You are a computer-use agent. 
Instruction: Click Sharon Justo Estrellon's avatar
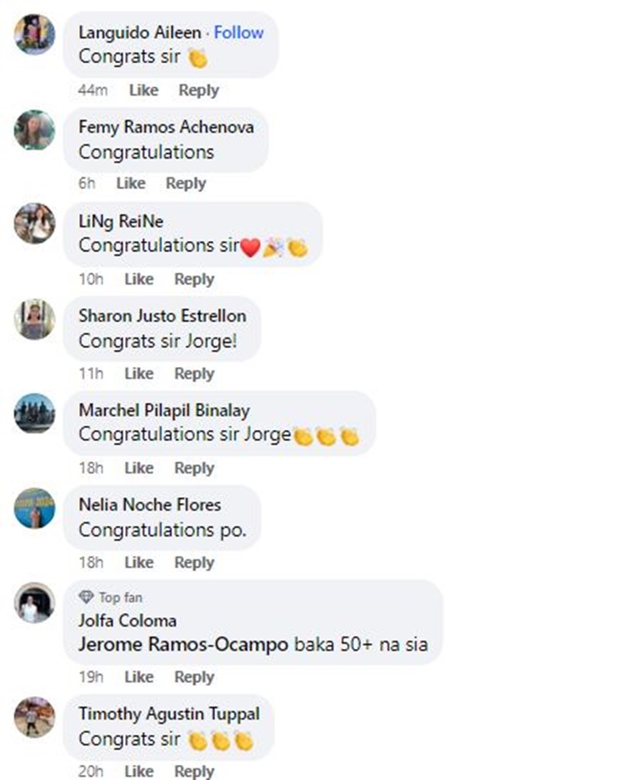(x=34, y=319)
